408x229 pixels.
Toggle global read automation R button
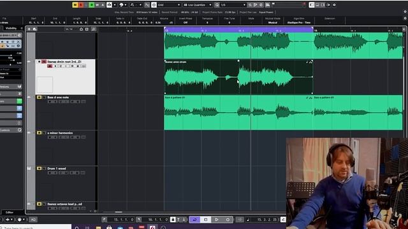[x=92, y=5]
